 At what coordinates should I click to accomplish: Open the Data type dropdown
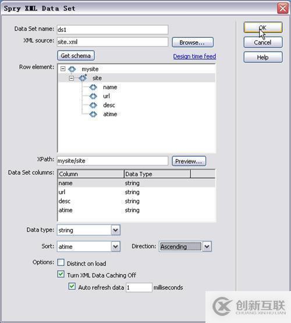click(116, 230)
